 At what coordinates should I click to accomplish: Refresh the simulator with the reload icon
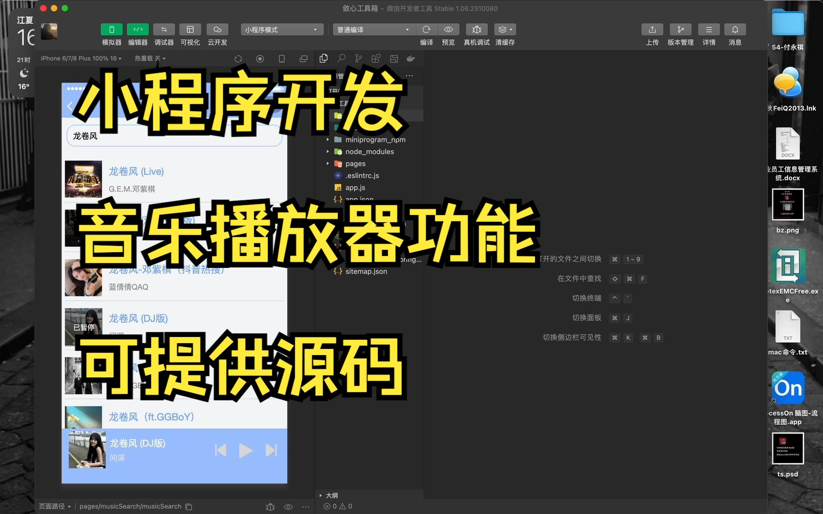click(238, 59)
